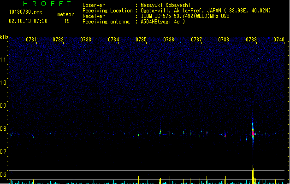The height and width of the screenshot is (184, 290).
Task: Click the kHz axis unit label
Action: tap(4, 37)
